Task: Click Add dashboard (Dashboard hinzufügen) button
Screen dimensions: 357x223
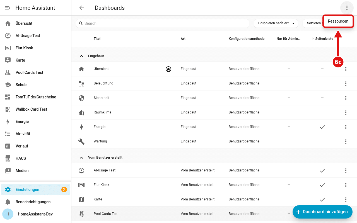Action: point(322,212)
